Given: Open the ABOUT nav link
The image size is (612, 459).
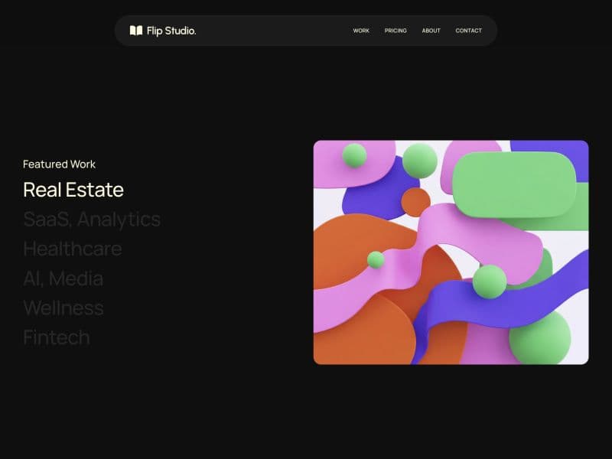Looking at the screenshot, I should point(431,31).
